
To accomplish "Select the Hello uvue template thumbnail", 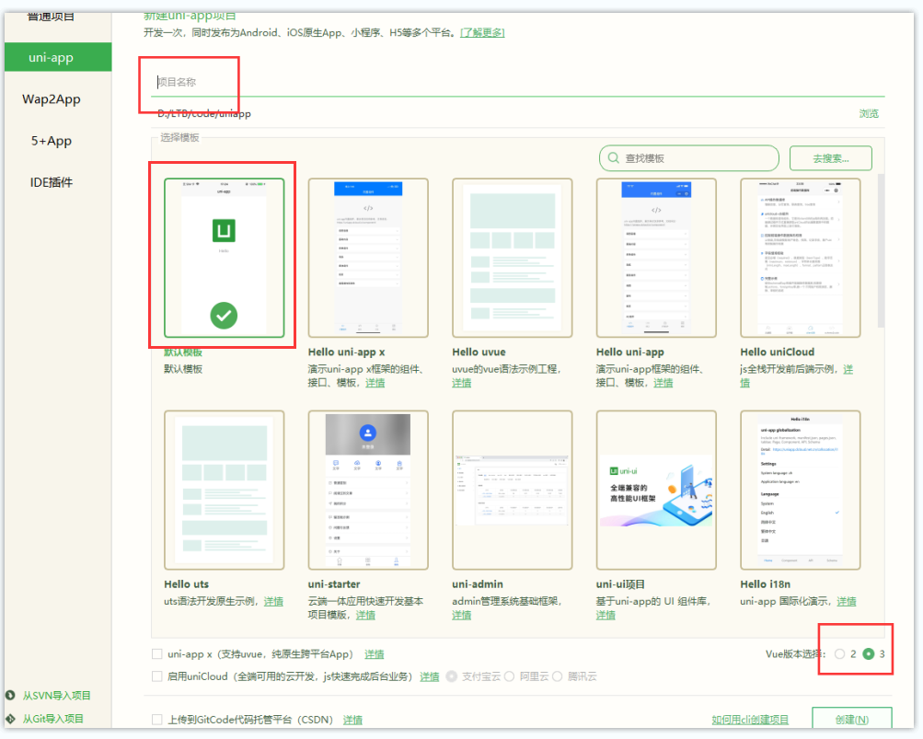I will 513,258.
